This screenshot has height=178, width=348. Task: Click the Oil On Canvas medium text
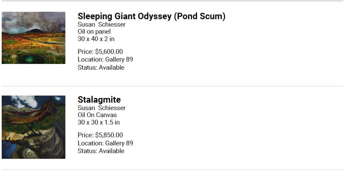97,115
